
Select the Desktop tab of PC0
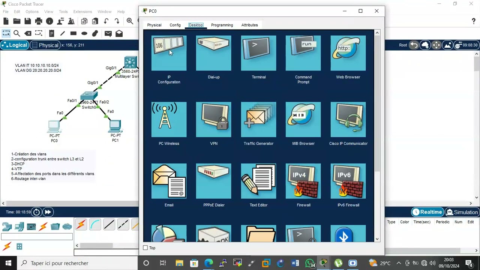pos(196,25)
